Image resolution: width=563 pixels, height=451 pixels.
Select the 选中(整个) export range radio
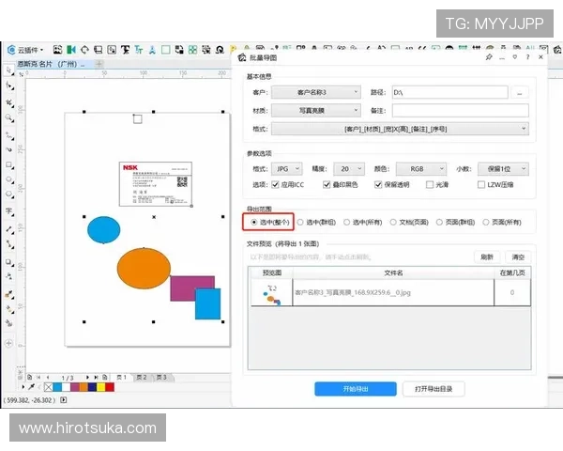(254, 223)
